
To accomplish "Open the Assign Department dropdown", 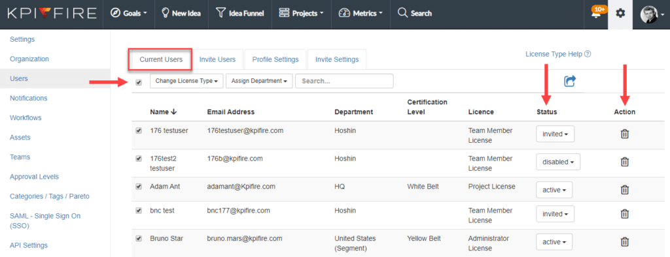I will pyautogui.click(x=259, y=81).
